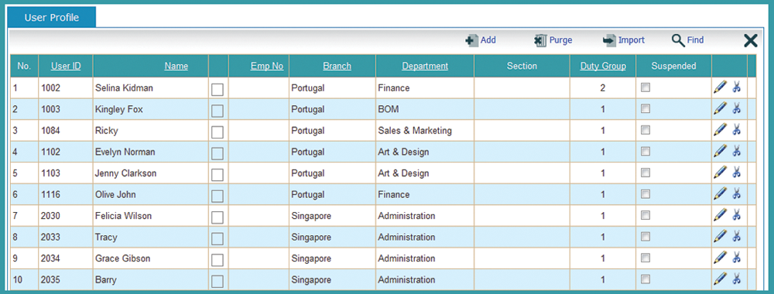The height and width of the screenshot is (294, 774).
Task: Sort table by Department header link
Action: pyautogui.click(x=425, y=66)
